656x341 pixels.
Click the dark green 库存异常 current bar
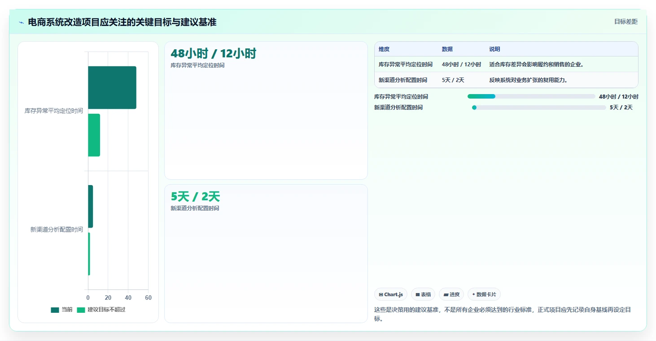pos(112,87)
